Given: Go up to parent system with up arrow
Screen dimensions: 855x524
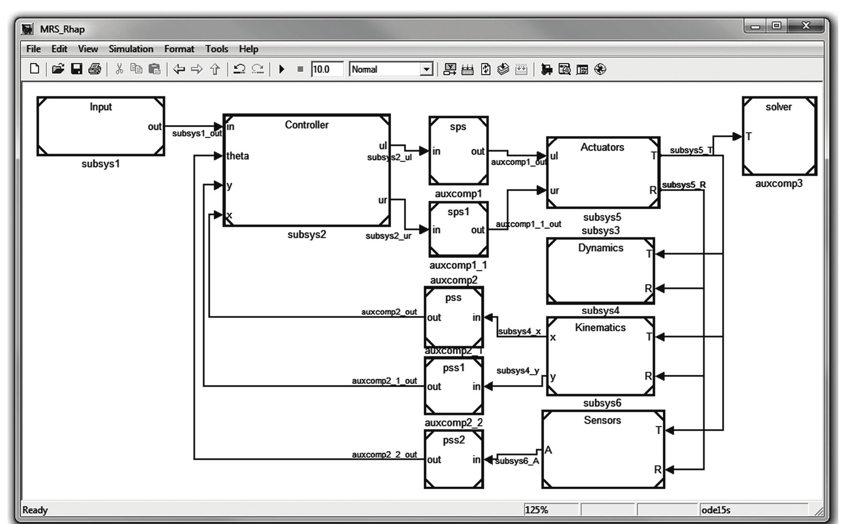Looking at the screenshot, I should [x=215, y=69].
